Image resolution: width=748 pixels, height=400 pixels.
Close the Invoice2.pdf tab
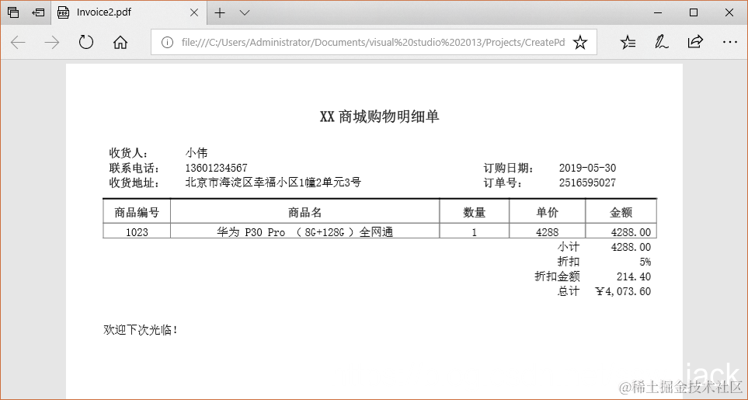pos(194,13)
